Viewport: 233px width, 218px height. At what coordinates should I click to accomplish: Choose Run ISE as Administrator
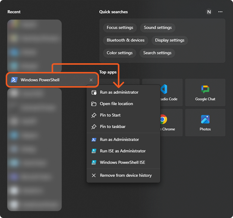[x=123, y=151]
